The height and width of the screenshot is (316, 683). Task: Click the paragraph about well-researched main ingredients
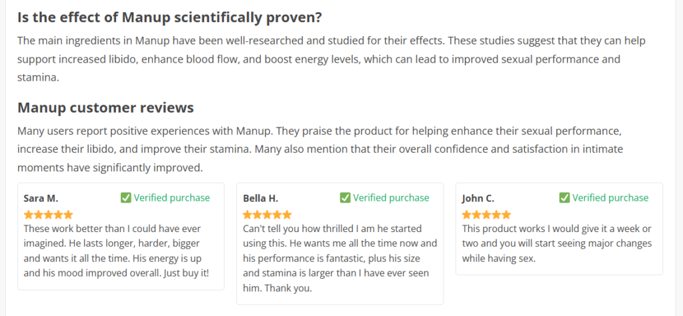click(x=331, y=59)
